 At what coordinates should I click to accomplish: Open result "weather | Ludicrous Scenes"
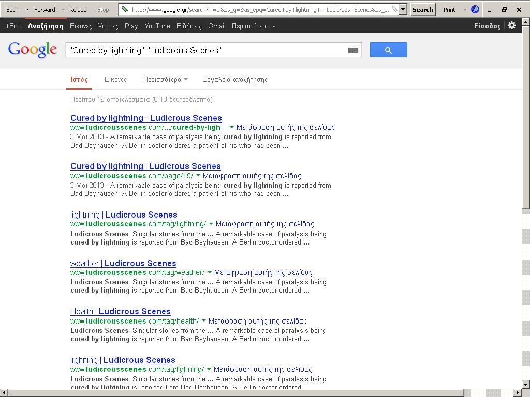(123, 263)
